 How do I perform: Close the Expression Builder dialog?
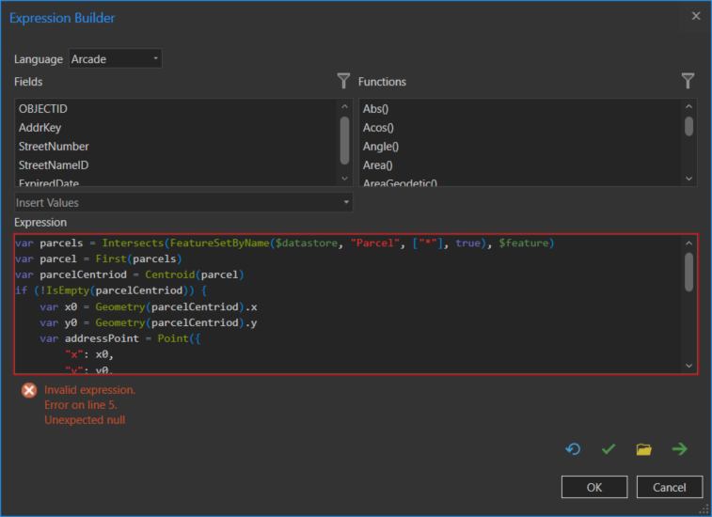click(x=696, y=16)
